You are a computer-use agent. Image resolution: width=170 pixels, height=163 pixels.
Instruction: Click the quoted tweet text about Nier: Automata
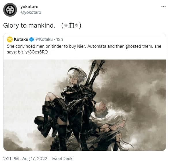tap(84, 49)
